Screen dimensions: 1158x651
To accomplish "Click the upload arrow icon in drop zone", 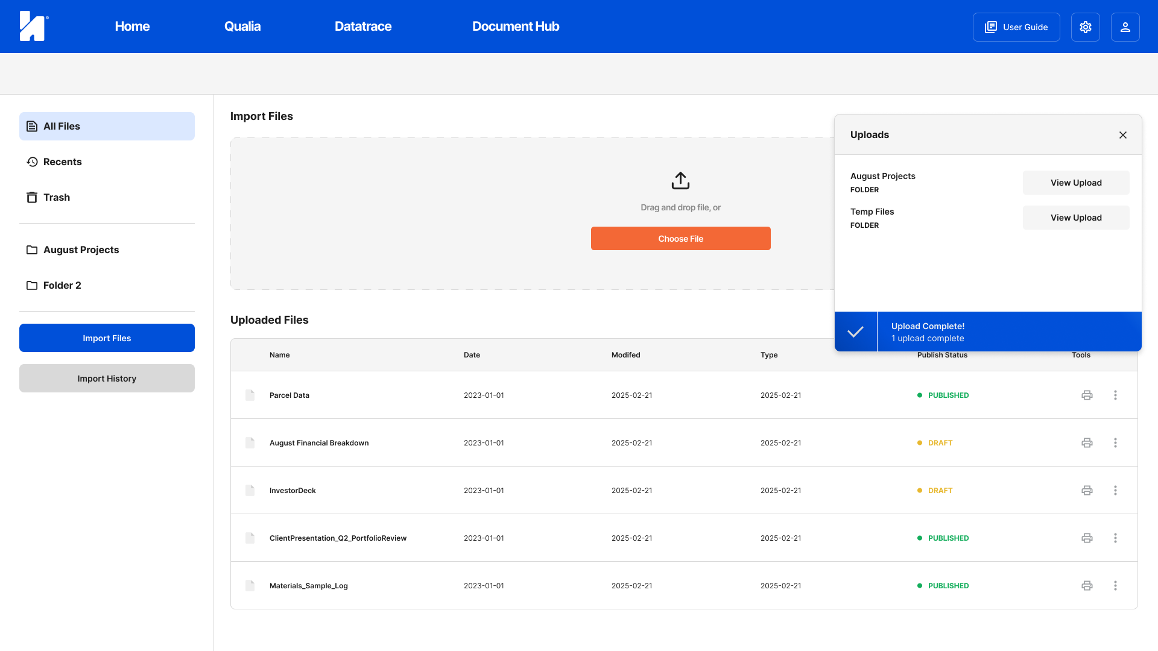I will [x=680, y=180].
